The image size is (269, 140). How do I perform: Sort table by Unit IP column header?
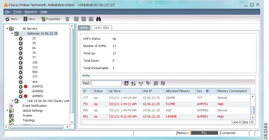pyautogui.click(x=153, y=91)
